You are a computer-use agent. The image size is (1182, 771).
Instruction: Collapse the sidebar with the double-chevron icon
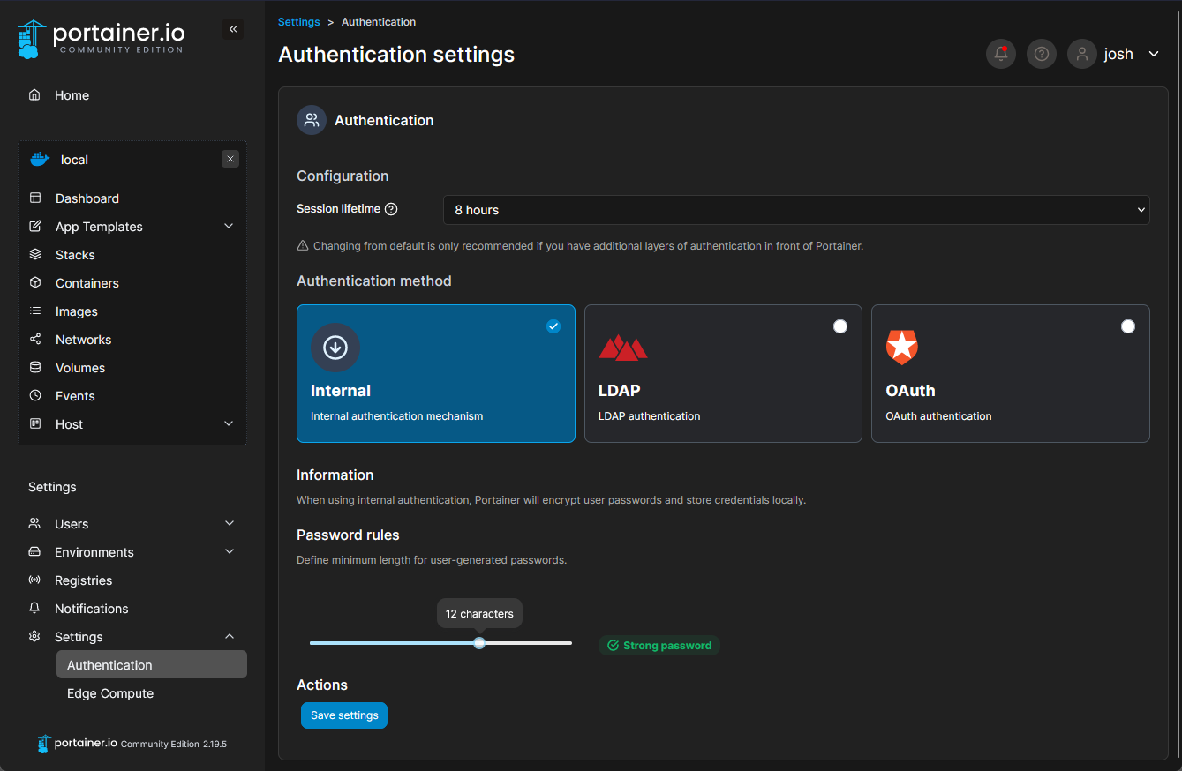[233, 29]
